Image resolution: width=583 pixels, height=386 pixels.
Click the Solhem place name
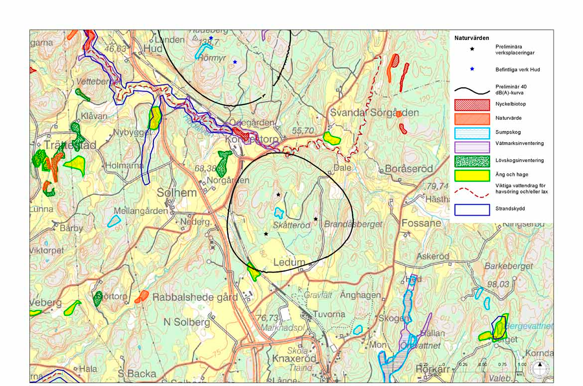point(176,192)
